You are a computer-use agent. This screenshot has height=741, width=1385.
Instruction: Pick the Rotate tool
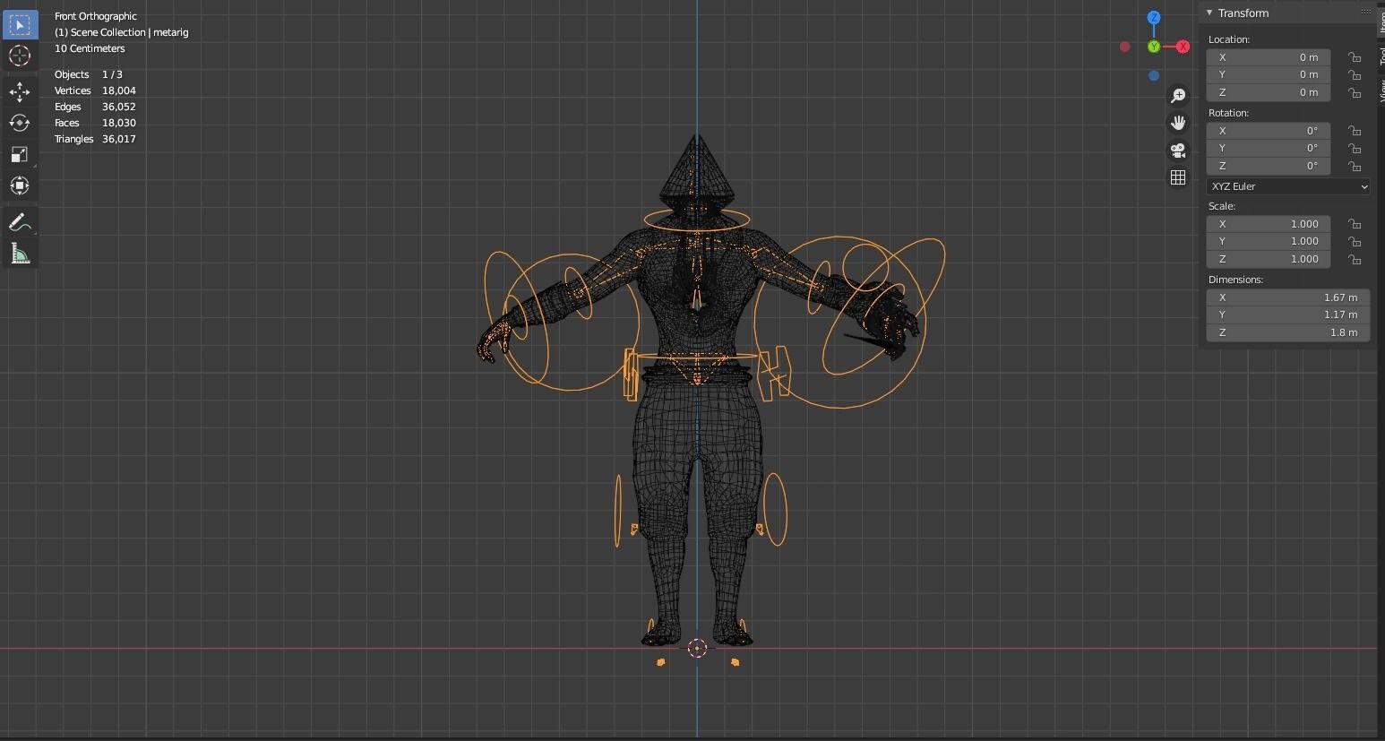[x=19, y=123]
